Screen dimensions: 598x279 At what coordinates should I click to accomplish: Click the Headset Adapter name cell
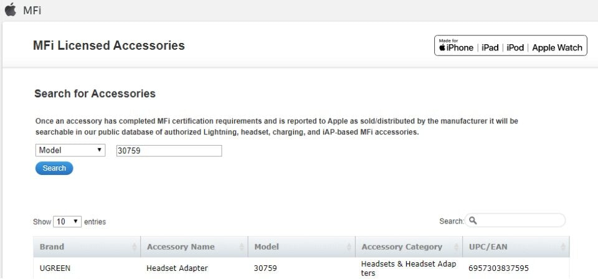click(177, 268)
